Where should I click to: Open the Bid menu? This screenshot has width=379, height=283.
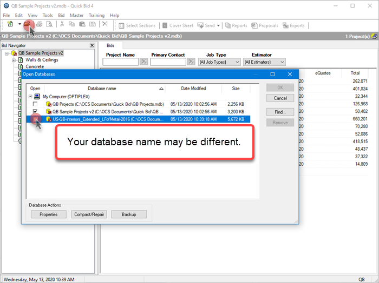click(x=61, y=15)
